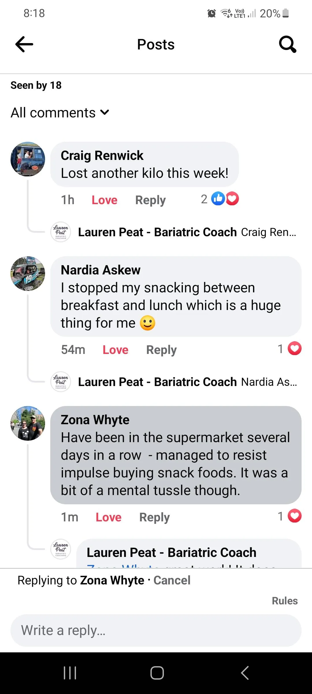Open Zona Whyte's profile picture
The height and width of the screenshot is (694, 312).
coord(28,423)
